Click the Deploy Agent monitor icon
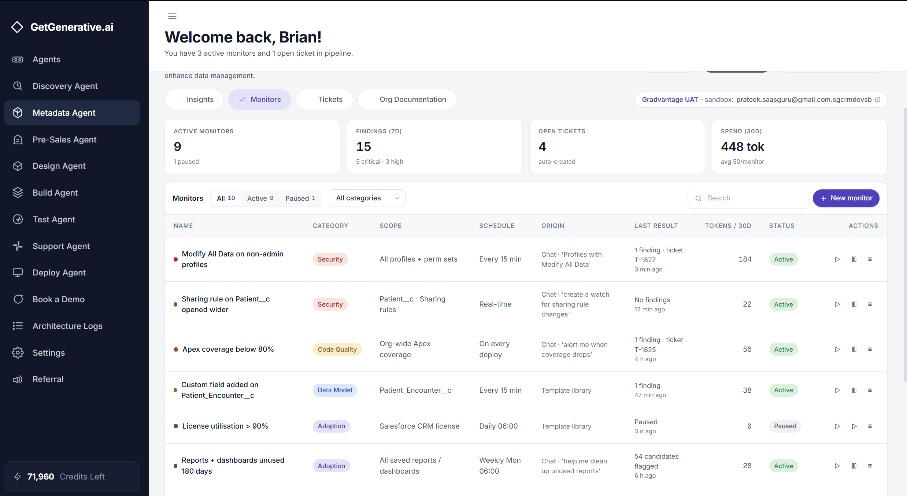 coord(18,273)
